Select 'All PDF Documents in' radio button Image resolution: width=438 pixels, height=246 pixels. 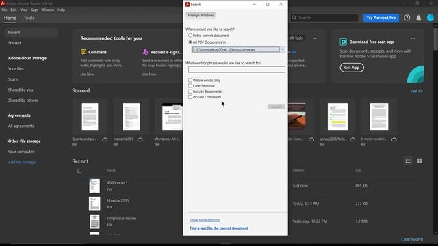click(190, 42)
